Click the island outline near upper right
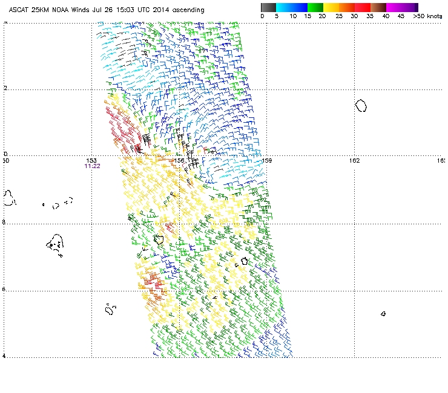448x393 pixels. pyautogui.click(x=361, y=106)
